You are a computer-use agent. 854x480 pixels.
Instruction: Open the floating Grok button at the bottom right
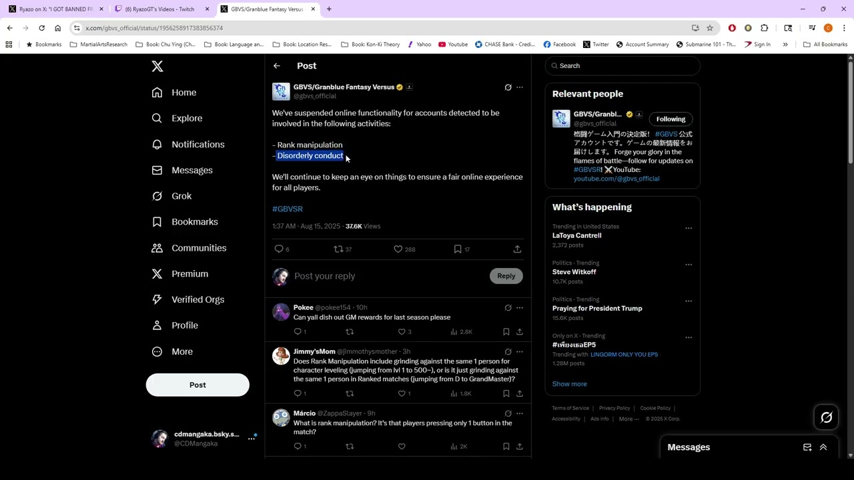827,417
